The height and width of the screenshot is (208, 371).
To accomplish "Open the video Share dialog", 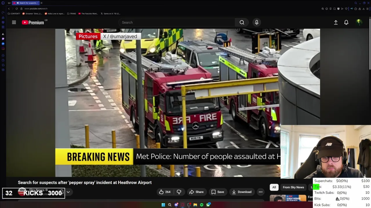I will pyautogui.click(x=196, y=192).
